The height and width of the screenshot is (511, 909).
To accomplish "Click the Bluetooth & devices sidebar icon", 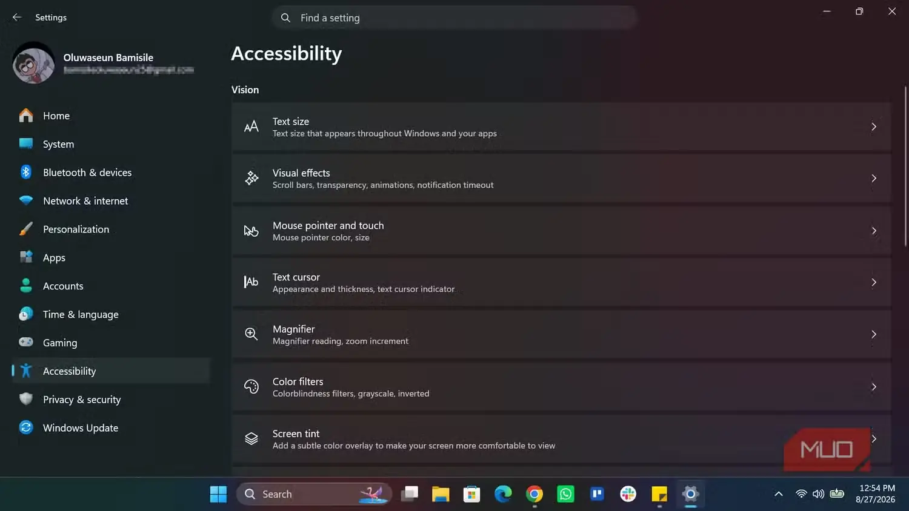I will (26, 172).
